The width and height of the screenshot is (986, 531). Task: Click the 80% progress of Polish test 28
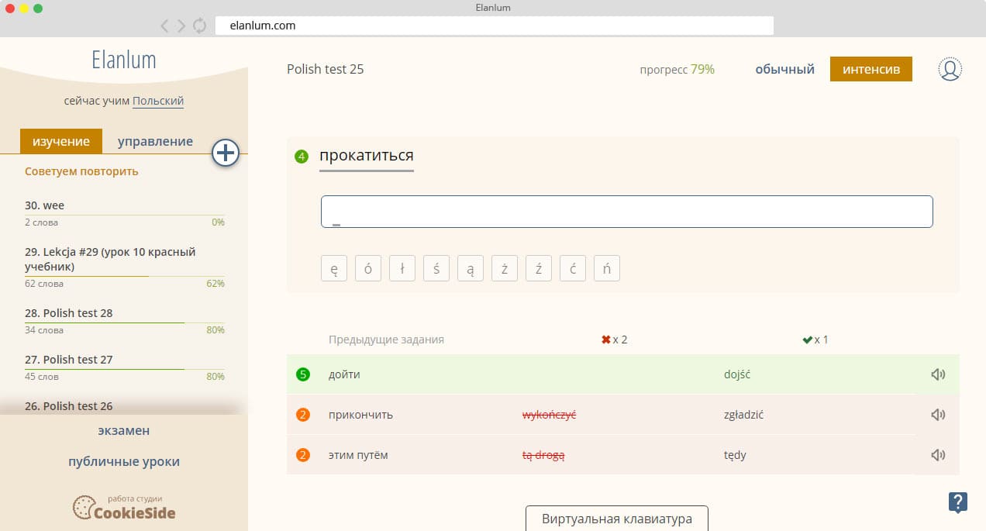pyautogui.click(x=215, y=330)
